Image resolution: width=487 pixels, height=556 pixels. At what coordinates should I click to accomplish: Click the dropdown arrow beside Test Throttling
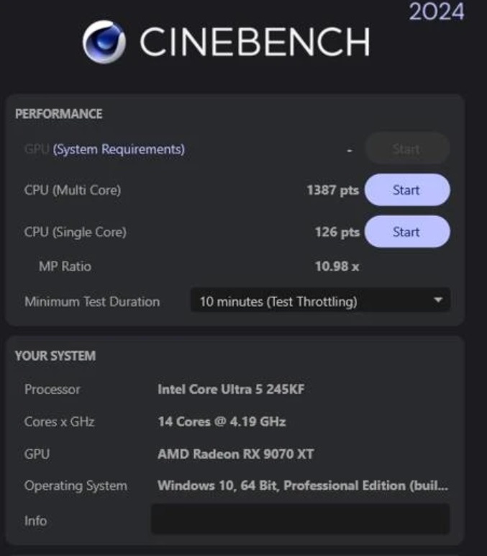pos(438,300)
